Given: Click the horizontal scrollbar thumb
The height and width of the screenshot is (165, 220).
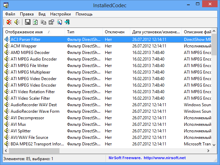Looking at the screenshot, I should tap(34, 151).
